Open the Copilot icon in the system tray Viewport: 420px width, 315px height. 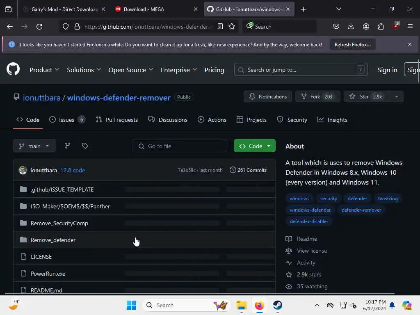click(406, 305)
